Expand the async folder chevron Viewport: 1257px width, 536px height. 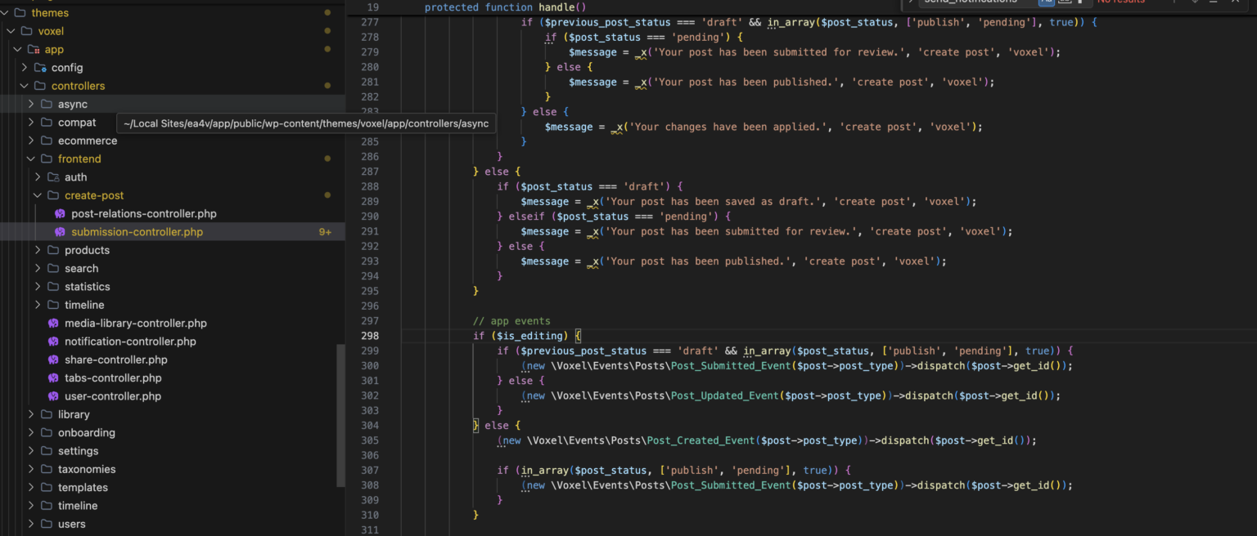(x=31, y=105)
